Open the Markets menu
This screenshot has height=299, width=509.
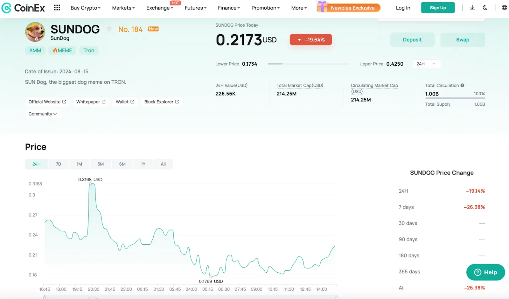tap(123, 8)
